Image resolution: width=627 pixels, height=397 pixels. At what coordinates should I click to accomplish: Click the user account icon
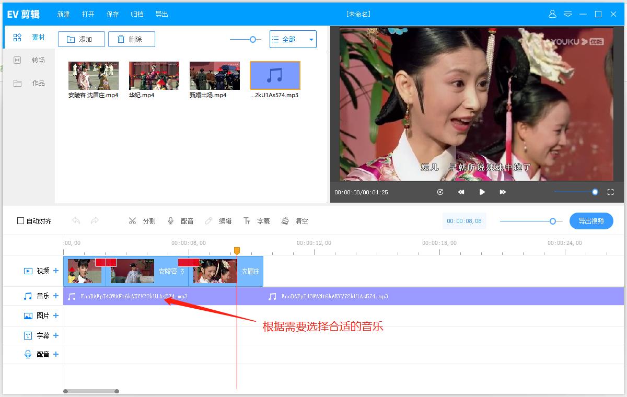[x=552, y=14]
